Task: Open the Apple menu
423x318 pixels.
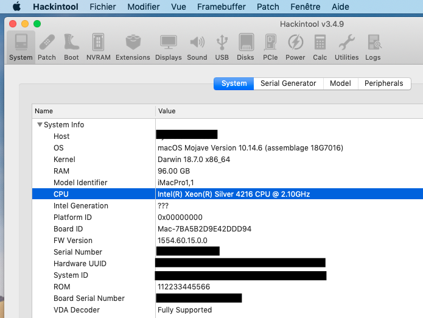Action: [x=16, y=7]
